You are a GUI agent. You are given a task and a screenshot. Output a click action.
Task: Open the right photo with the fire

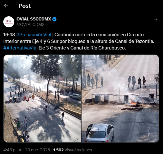pos(120,98)
